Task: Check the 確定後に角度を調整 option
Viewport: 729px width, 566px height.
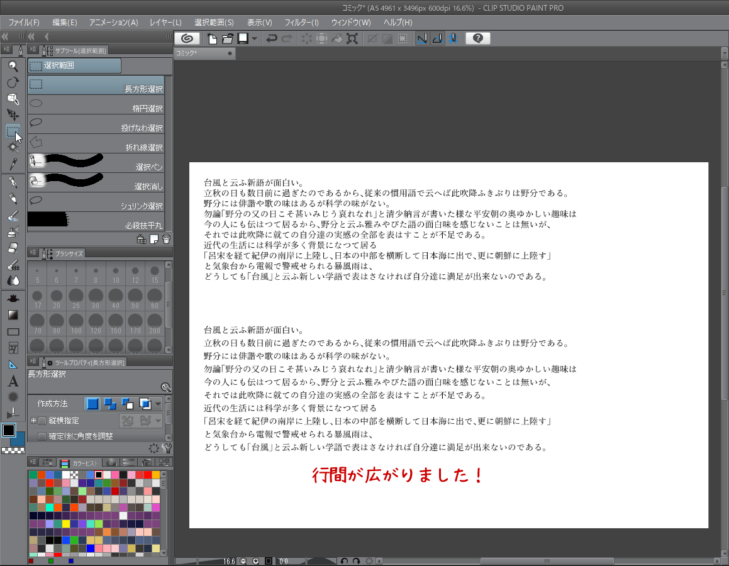Action: (43, 436)
